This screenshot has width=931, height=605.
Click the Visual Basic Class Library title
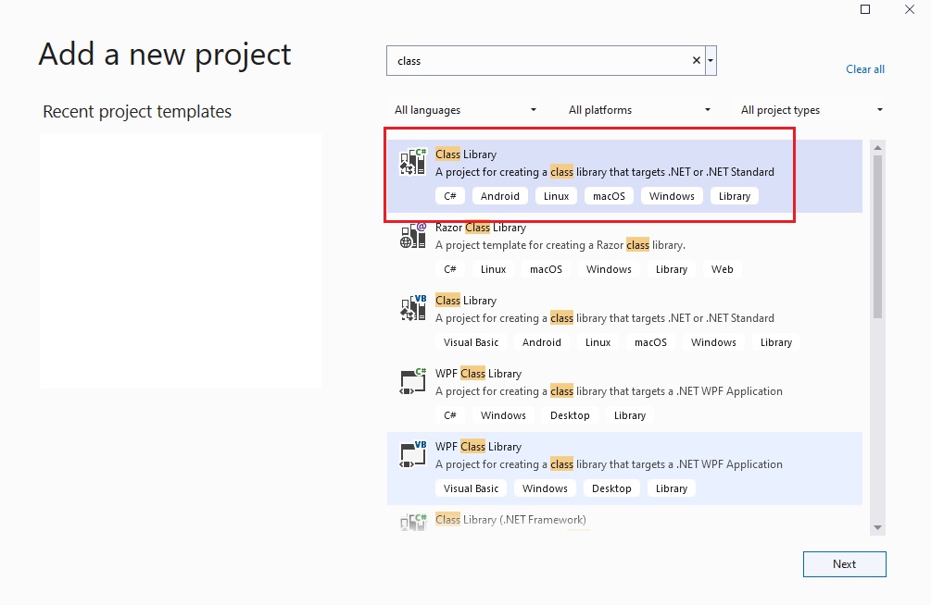tap(465, 301)
